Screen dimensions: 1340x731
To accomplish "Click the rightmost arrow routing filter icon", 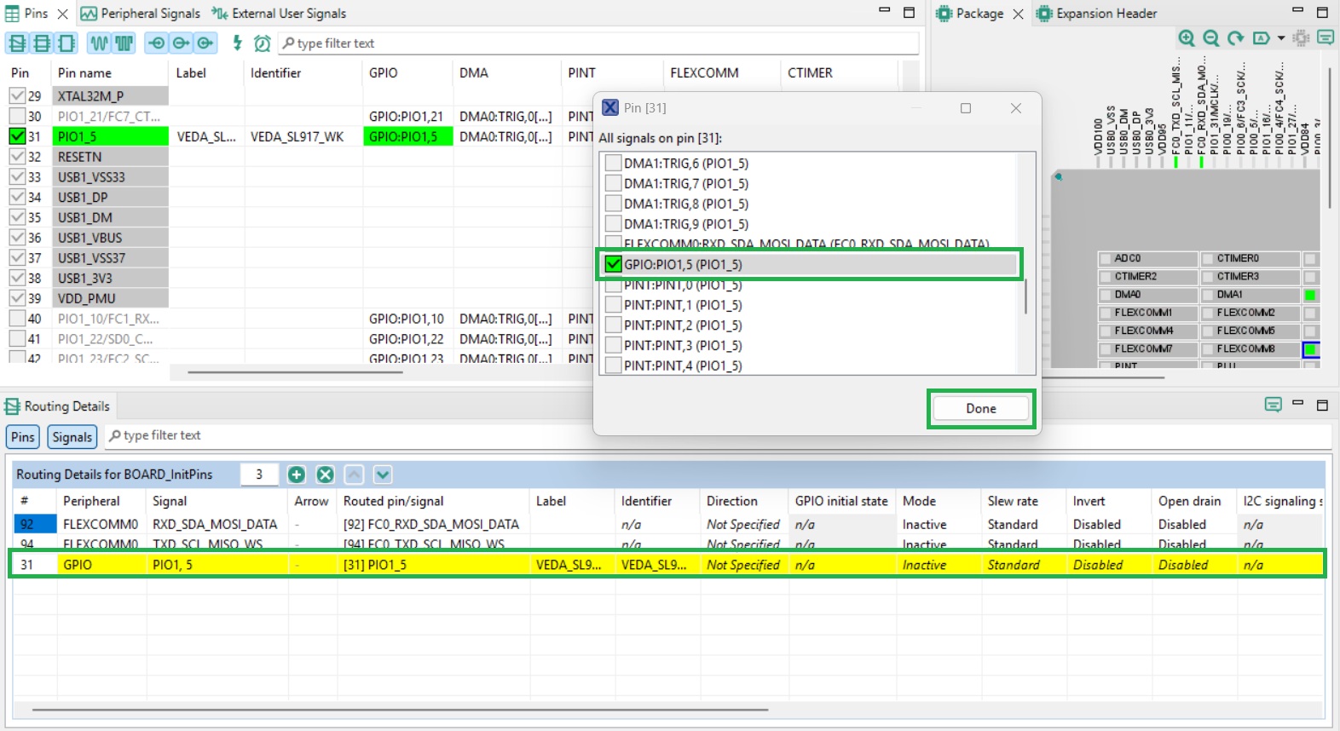I will tap(205, 43).
